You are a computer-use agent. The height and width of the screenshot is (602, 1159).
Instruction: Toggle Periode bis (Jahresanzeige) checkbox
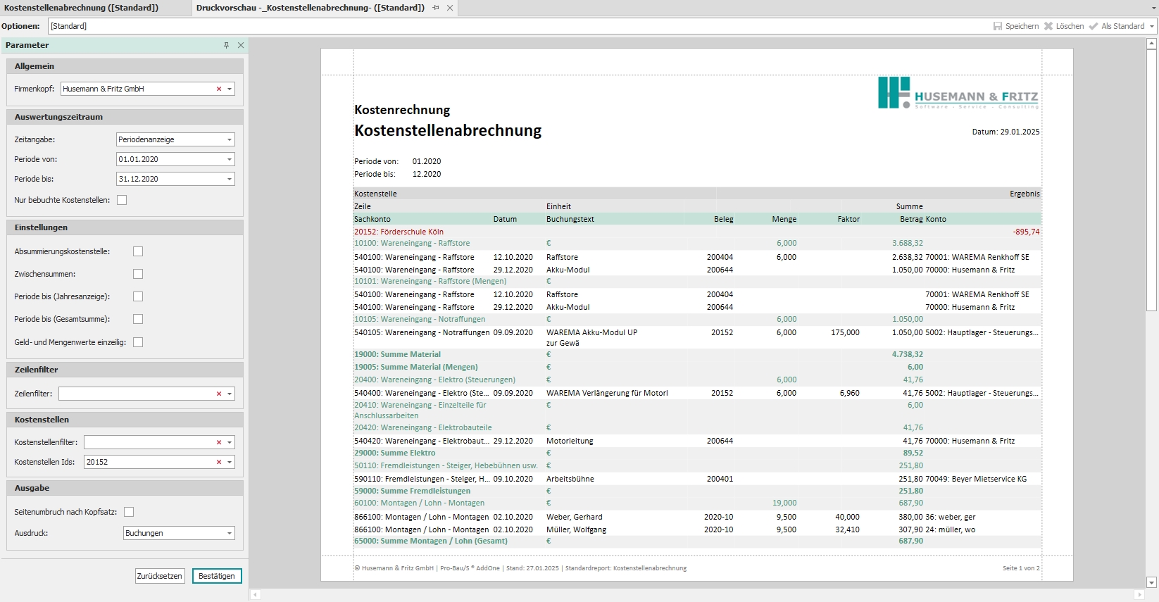pyautogui.click(x=138, y=296)
